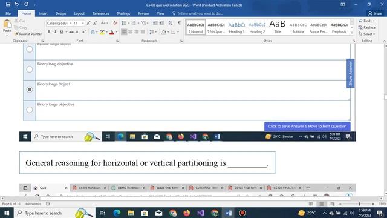Select the 'Bipolar large object' radio option
Screen dimensions: 387x218
pos(30,49)
